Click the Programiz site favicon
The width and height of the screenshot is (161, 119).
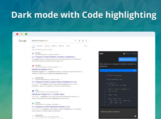click(33, 54)
